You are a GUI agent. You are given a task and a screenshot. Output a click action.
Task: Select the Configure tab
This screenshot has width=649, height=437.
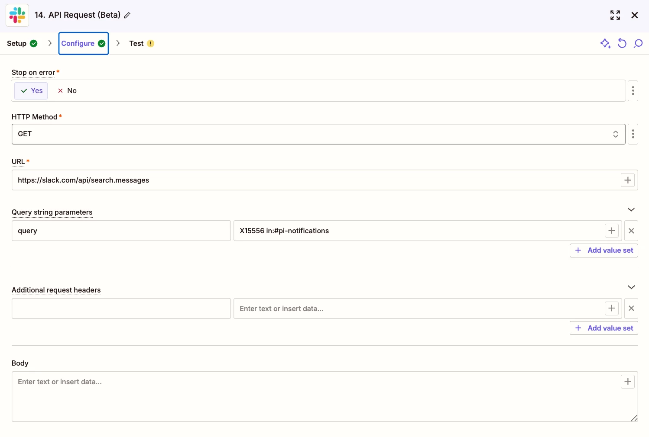pos(84,43)
